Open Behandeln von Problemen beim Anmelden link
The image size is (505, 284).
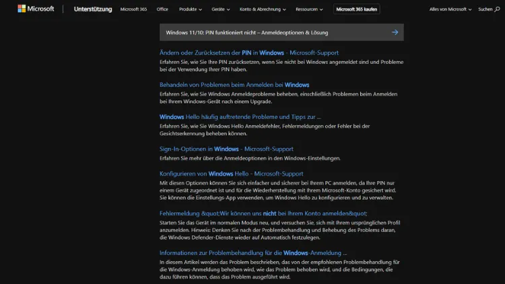coord(234,85)
